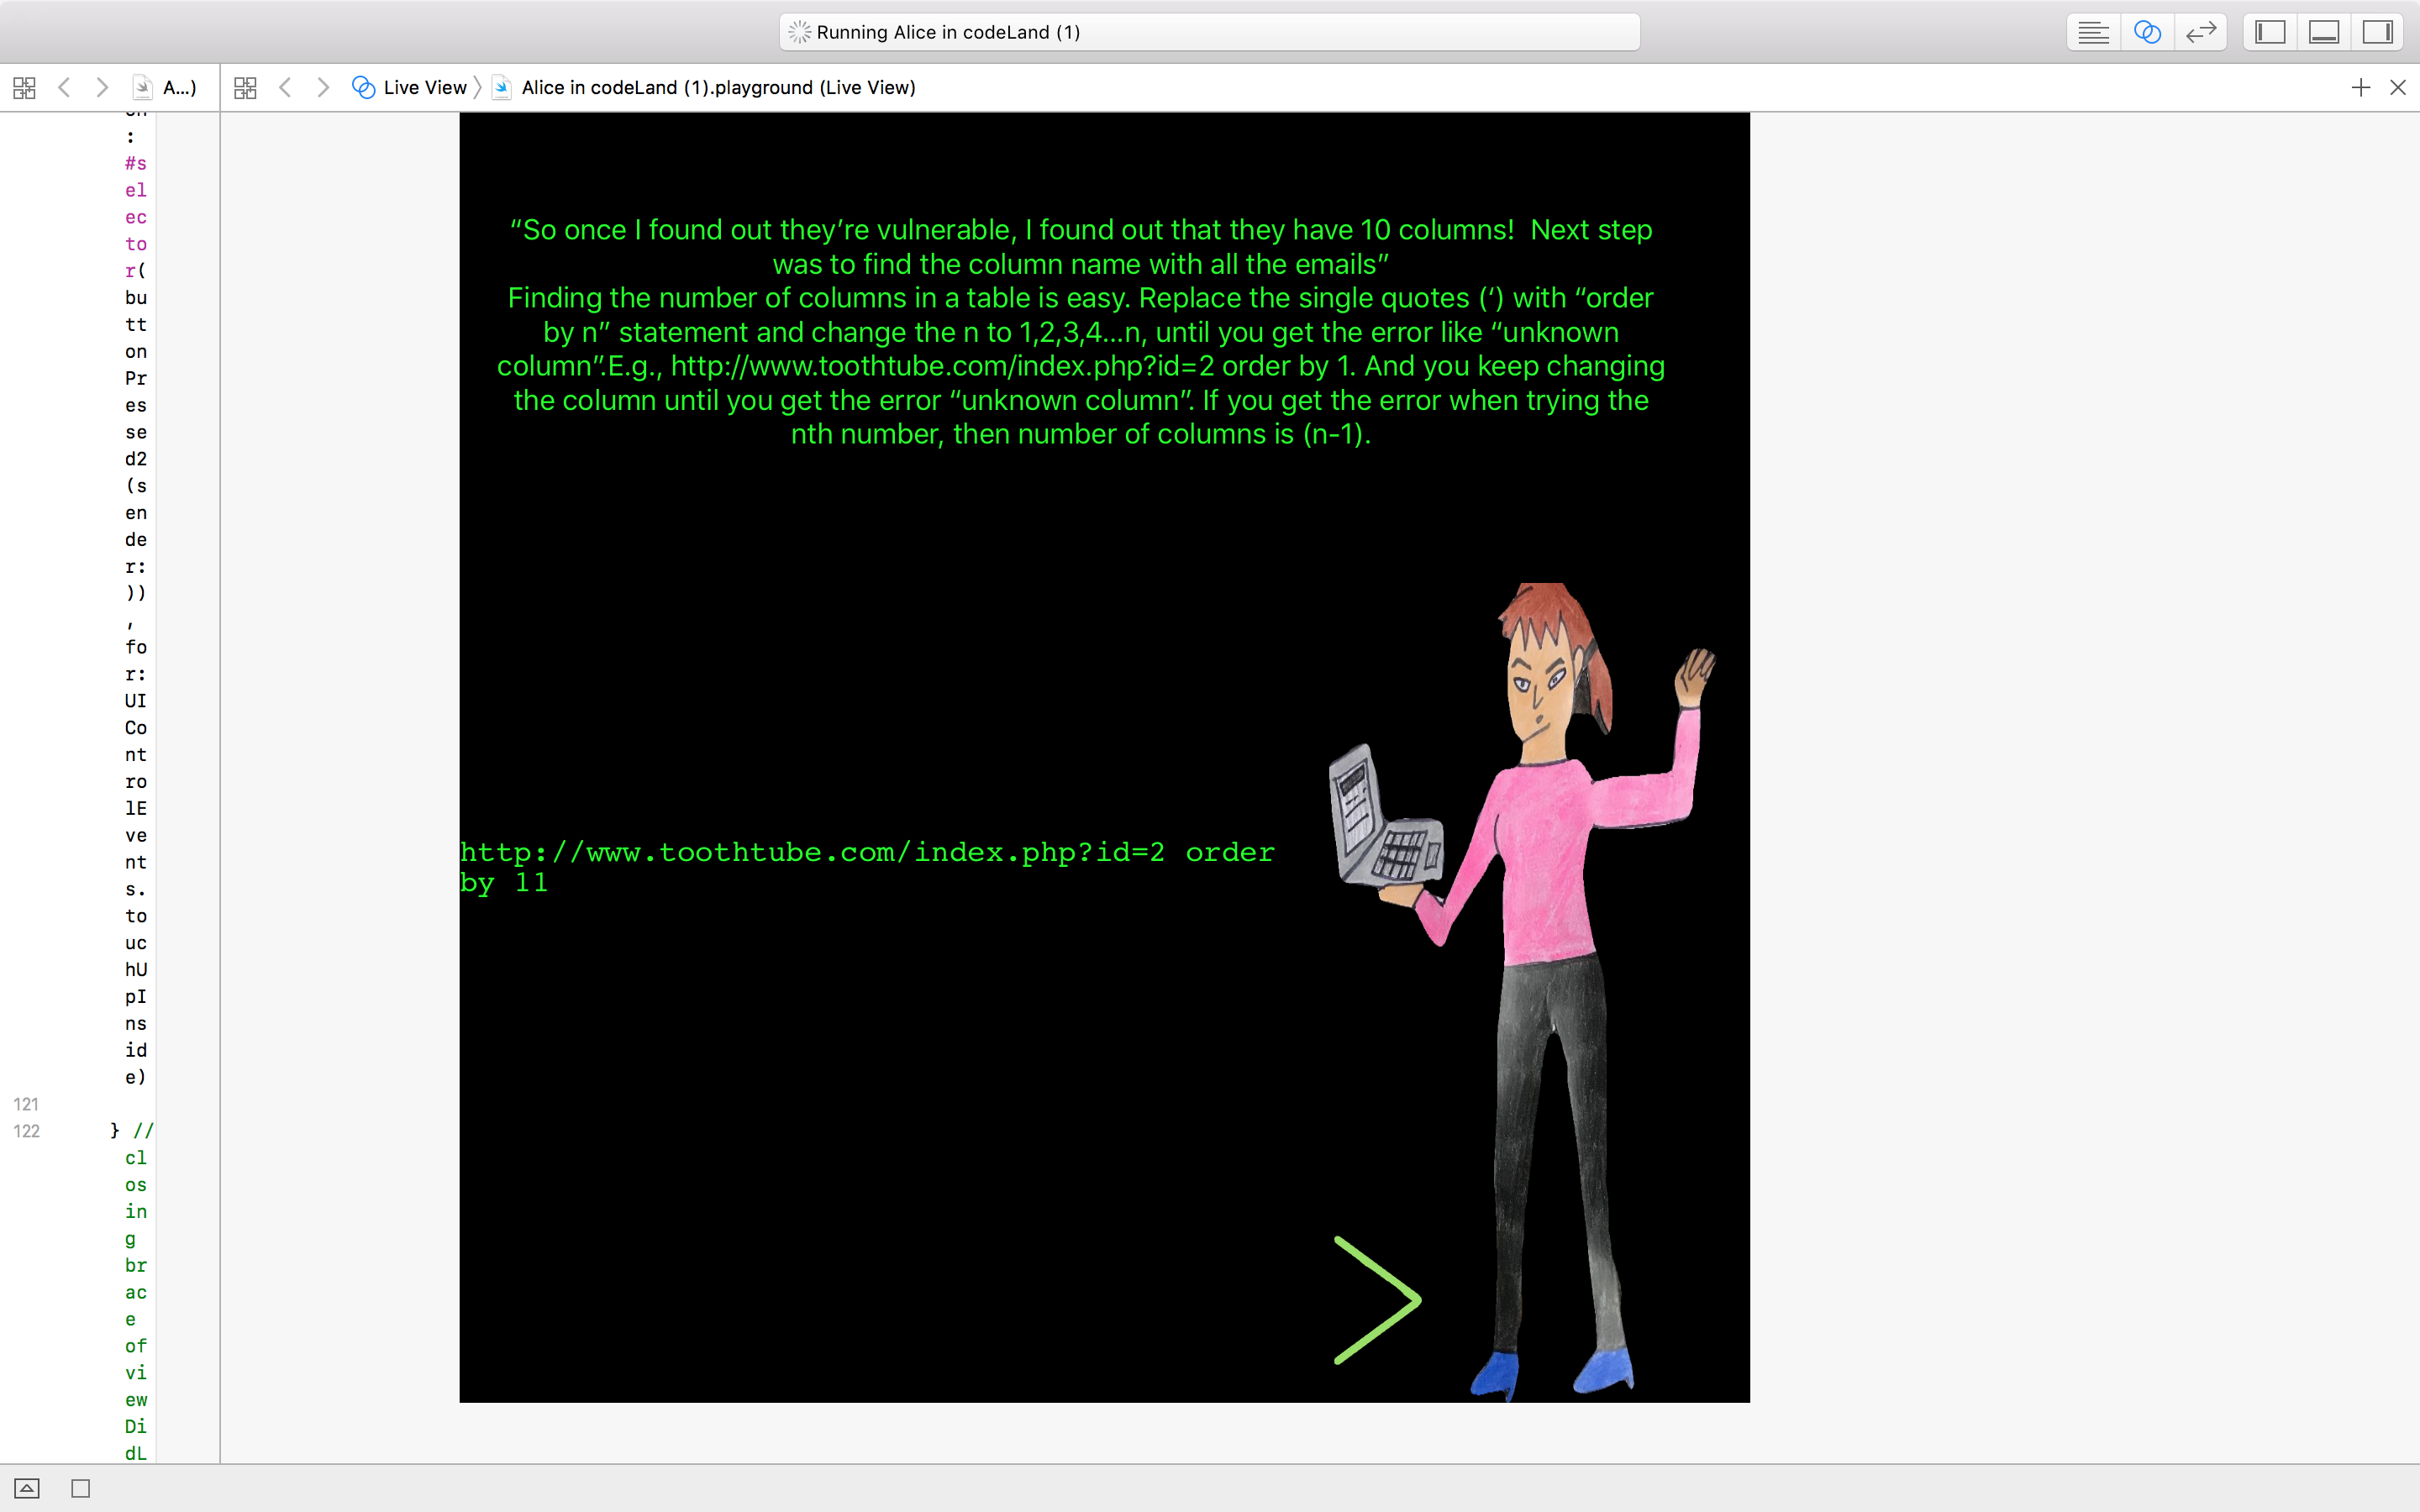Toggle the navigator panel
Screen dimensions: 2420x1512
[x=2270, y=32]
